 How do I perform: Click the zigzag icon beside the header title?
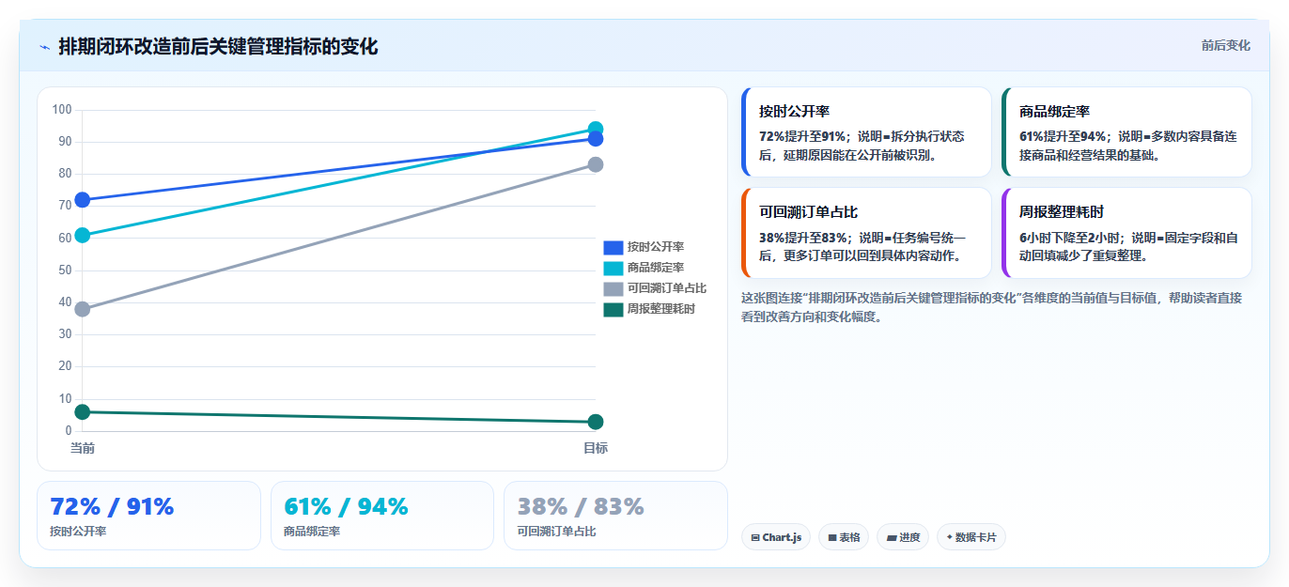click(x=44, y=47)
